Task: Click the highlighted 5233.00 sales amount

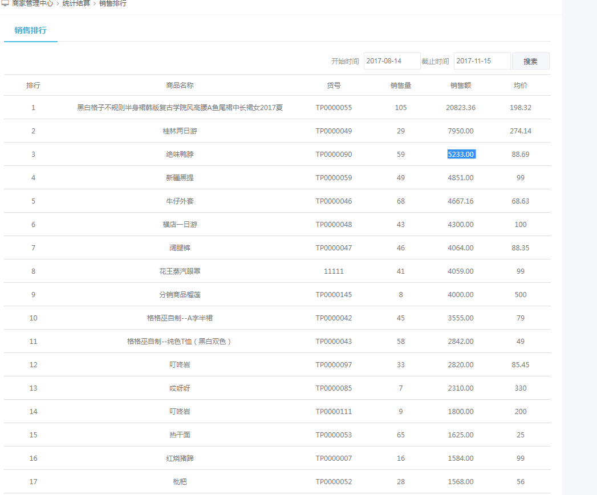Action: pos(461,155)
